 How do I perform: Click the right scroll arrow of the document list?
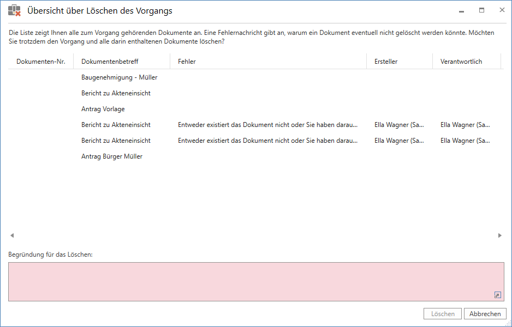click(499, 235)
